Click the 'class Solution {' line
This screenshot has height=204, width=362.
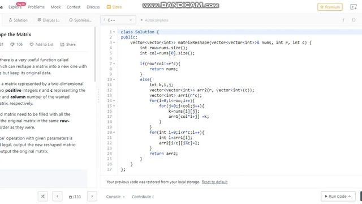tap(140, 32)
